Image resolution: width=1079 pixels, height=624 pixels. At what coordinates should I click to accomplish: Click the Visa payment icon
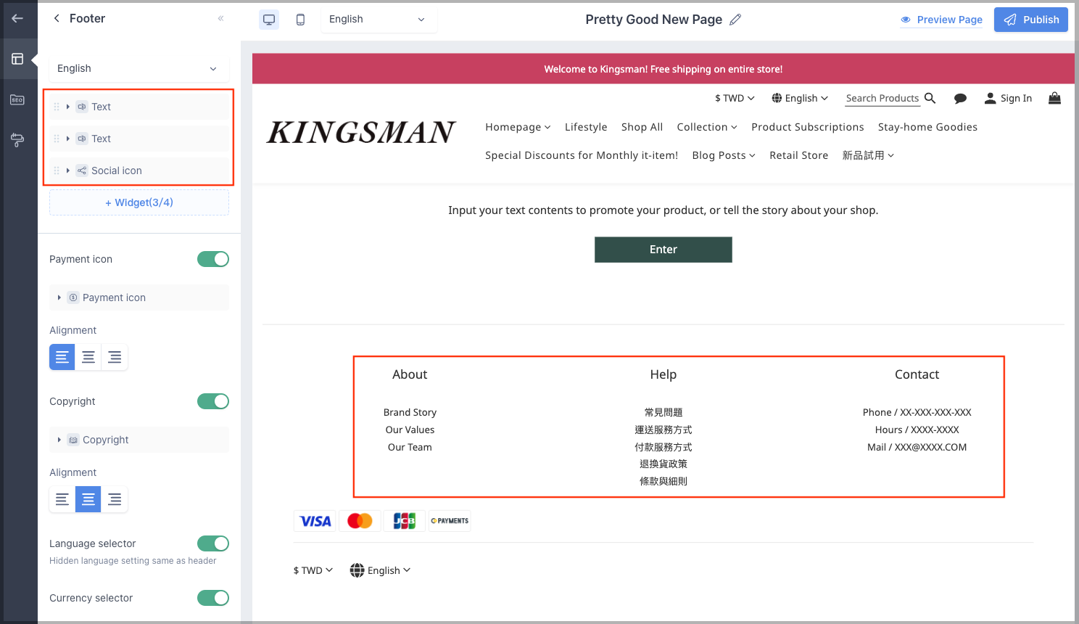click(x=315, y=521)
